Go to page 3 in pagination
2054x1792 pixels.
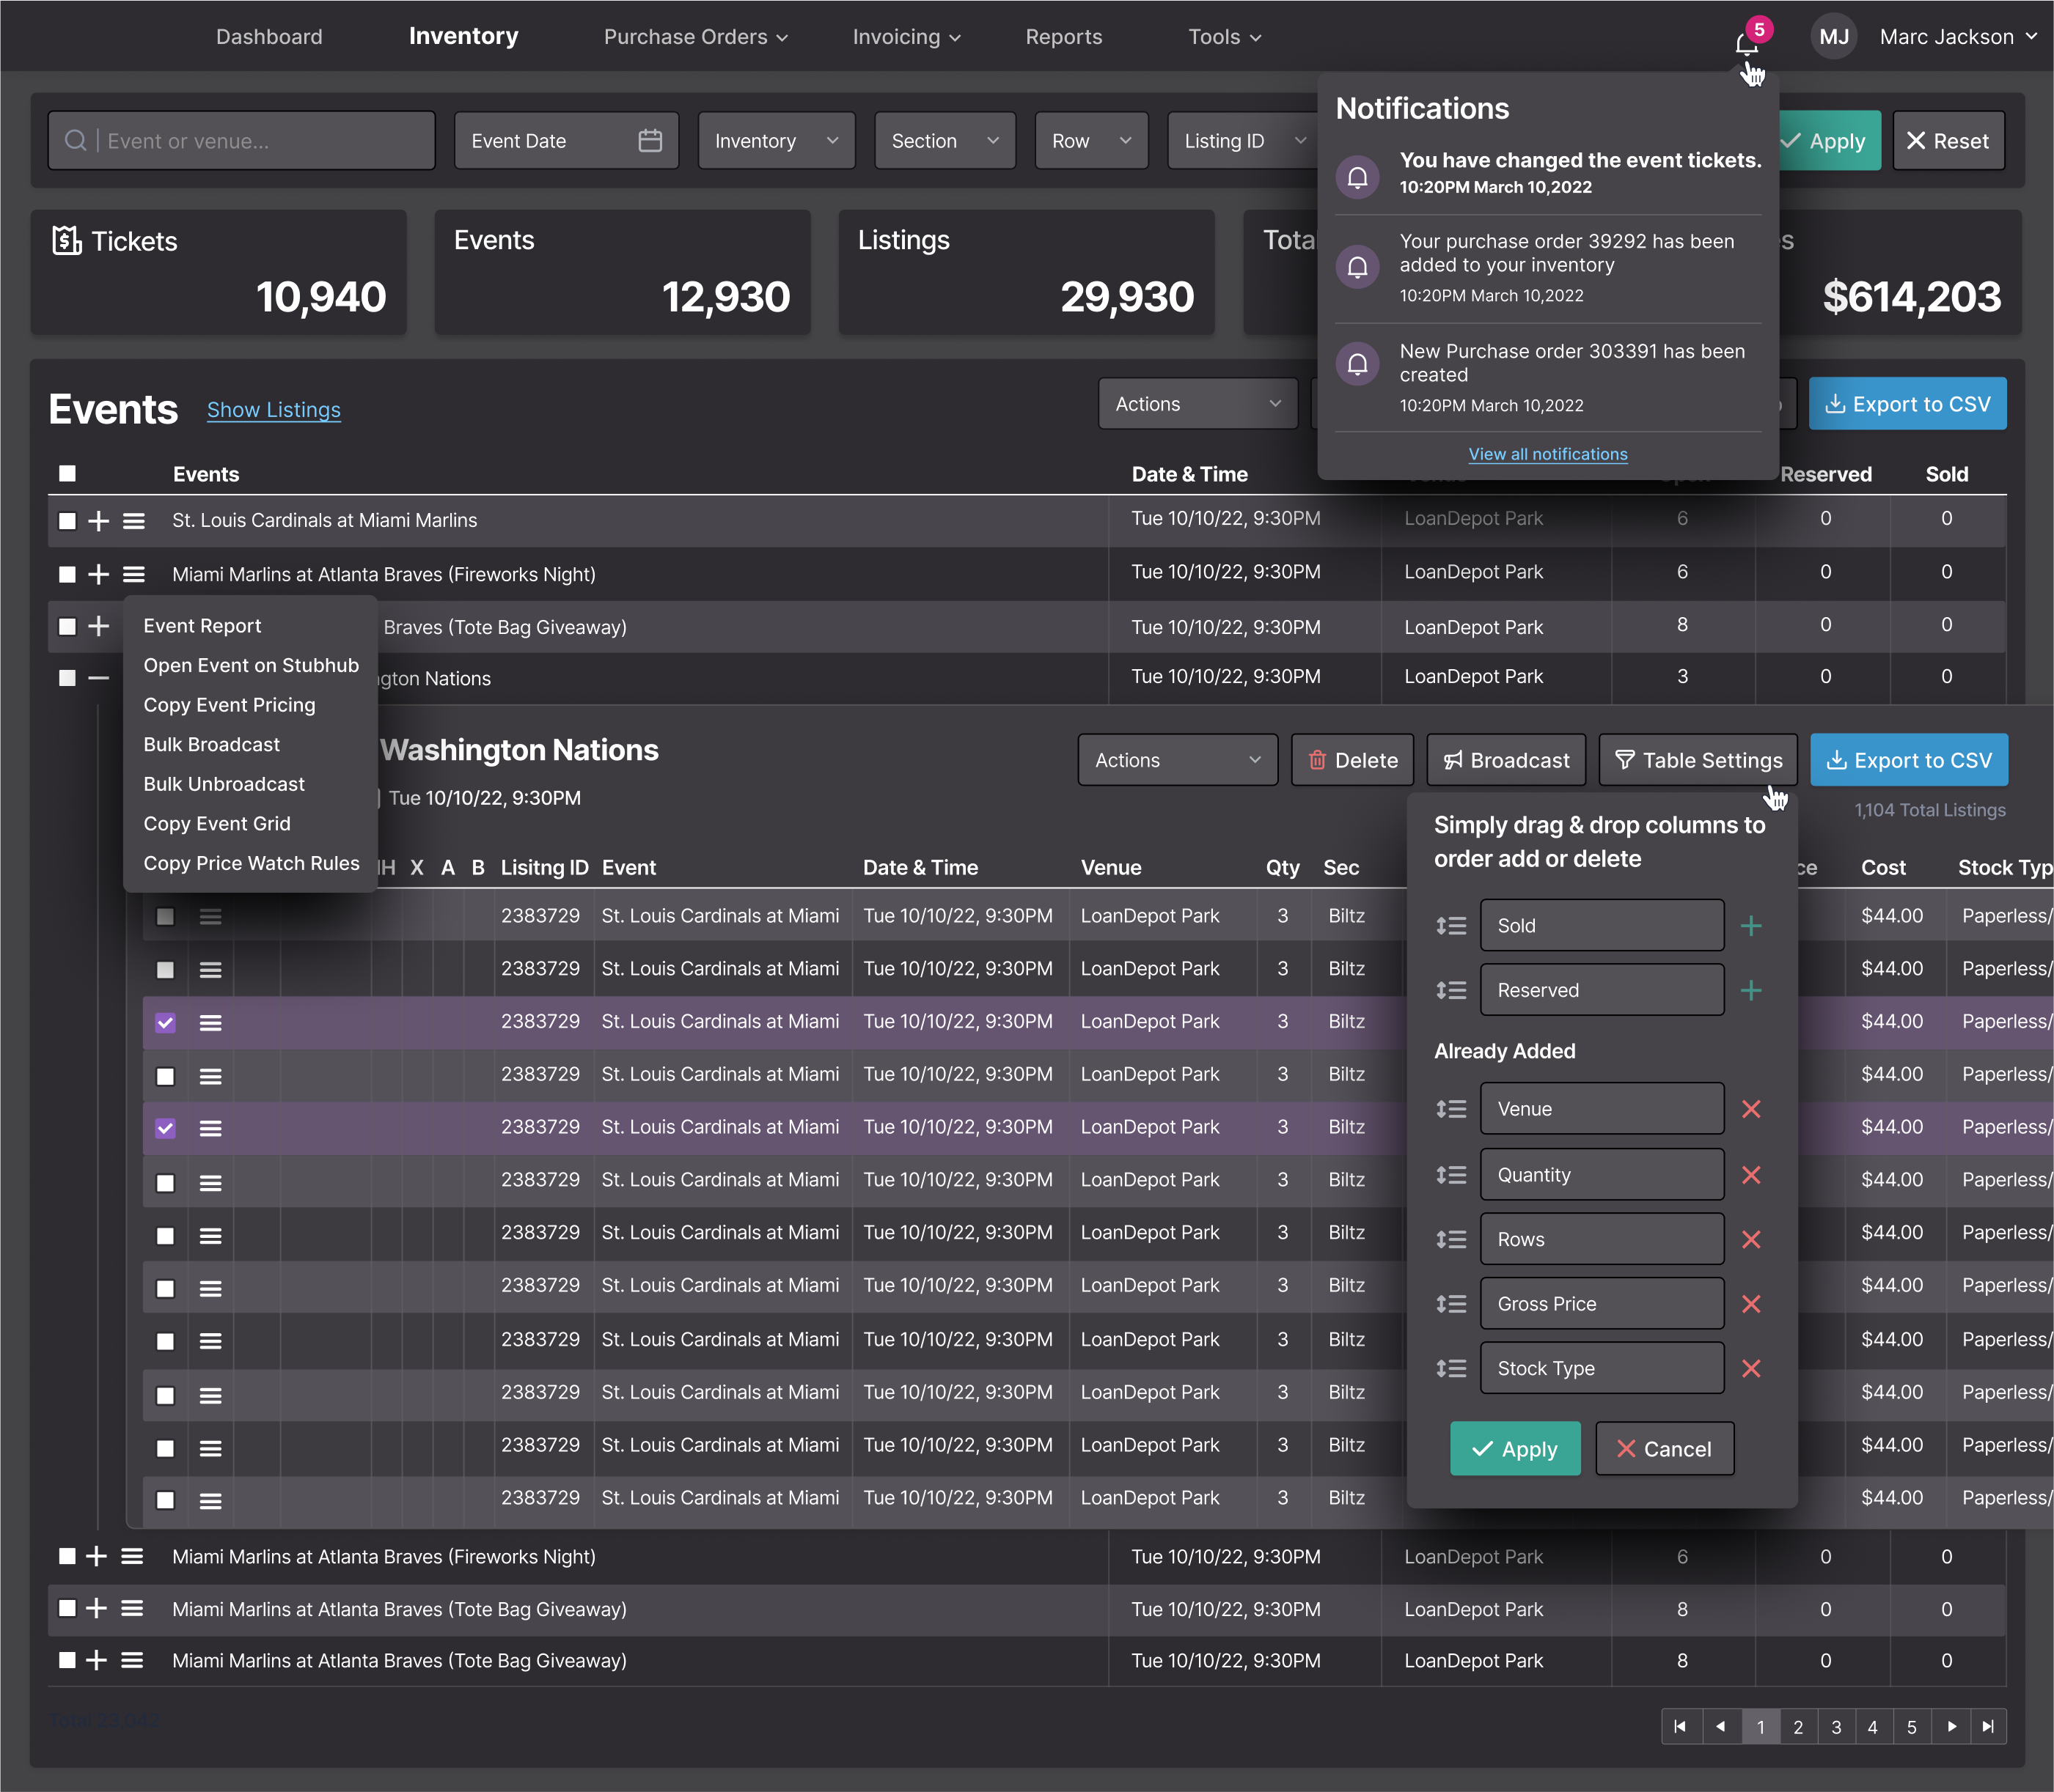point(1836,1727)
